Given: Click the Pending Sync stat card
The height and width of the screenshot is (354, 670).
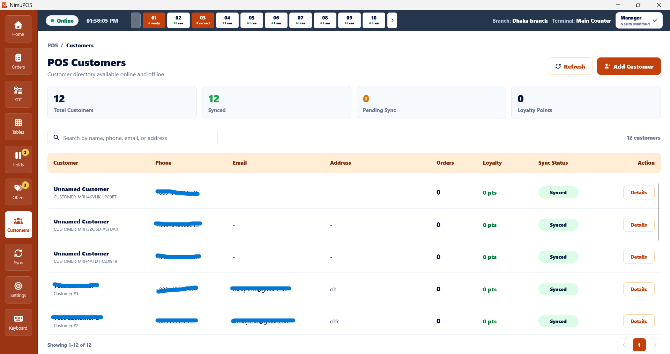Looking at the screenshot, I should pyautogui.click(x=431, y=103).
